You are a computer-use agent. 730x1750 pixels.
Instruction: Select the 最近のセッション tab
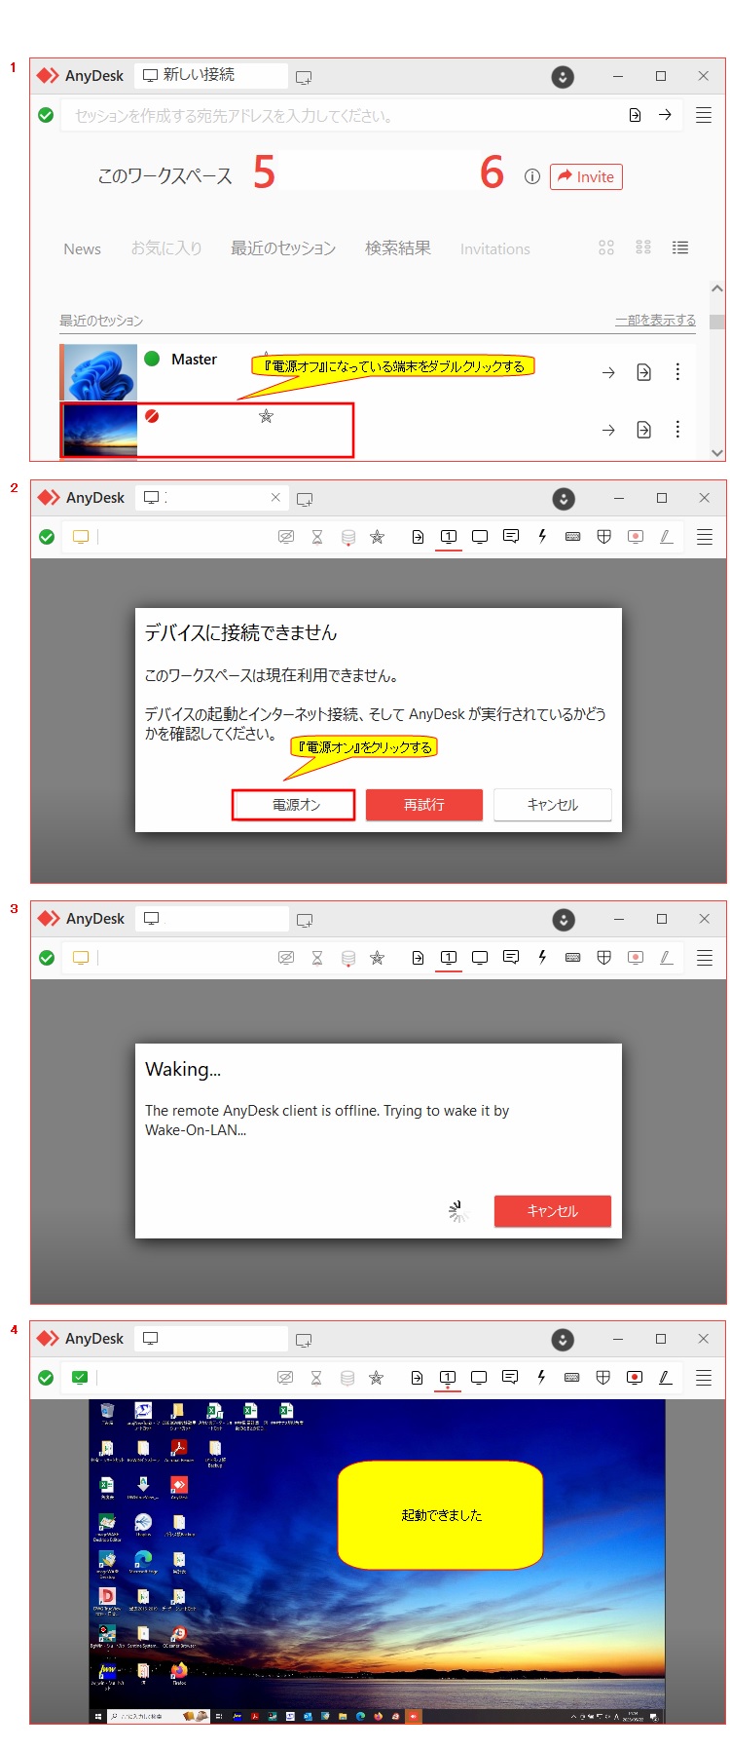pyautogui.click(x=283, y=248)
